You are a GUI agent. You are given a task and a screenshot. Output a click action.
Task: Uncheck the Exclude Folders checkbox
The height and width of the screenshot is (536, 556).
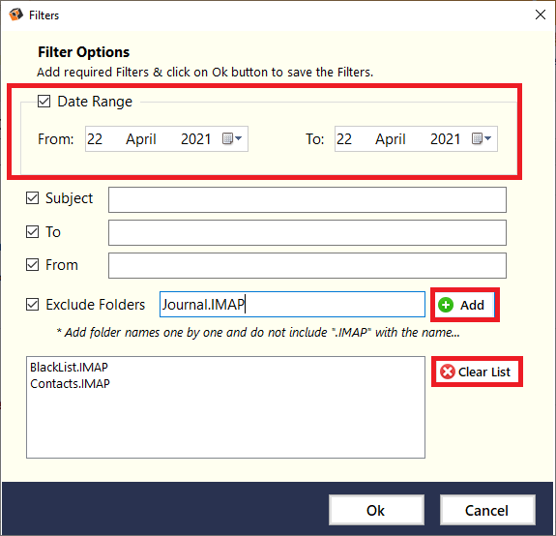[32, 305]
